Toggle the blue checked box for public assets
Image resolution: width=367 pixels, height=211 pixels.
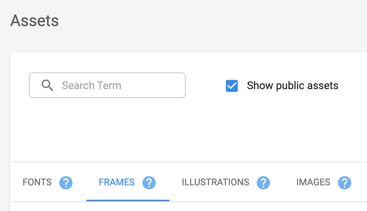(232, 86)
